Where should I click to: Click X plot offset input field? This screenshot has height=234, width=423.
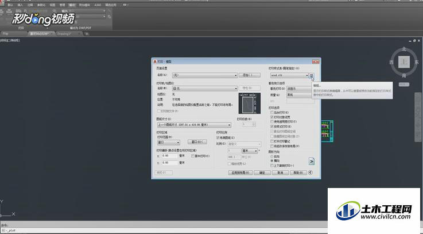pos(169,156)
